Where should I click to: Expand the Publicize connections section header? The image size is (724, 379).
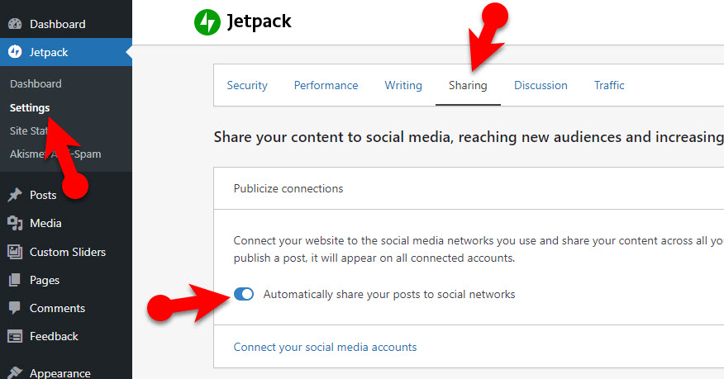(288, 188)
